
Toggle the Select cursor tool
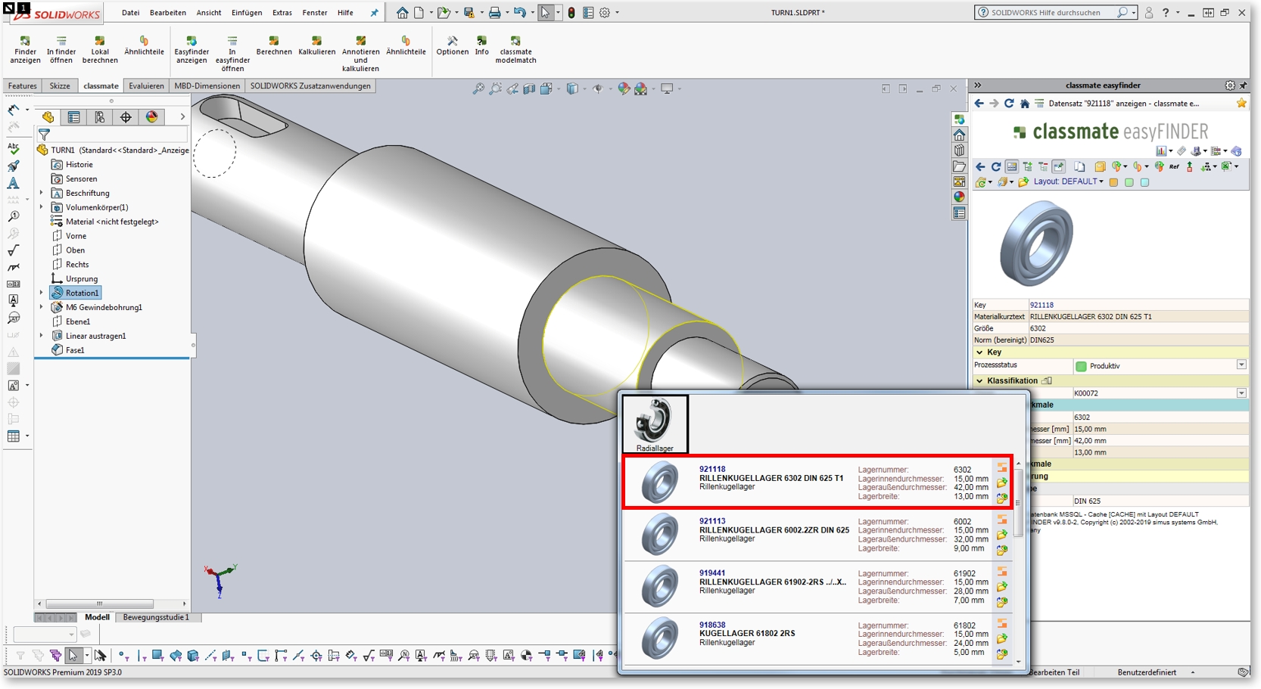coord(546,13)
